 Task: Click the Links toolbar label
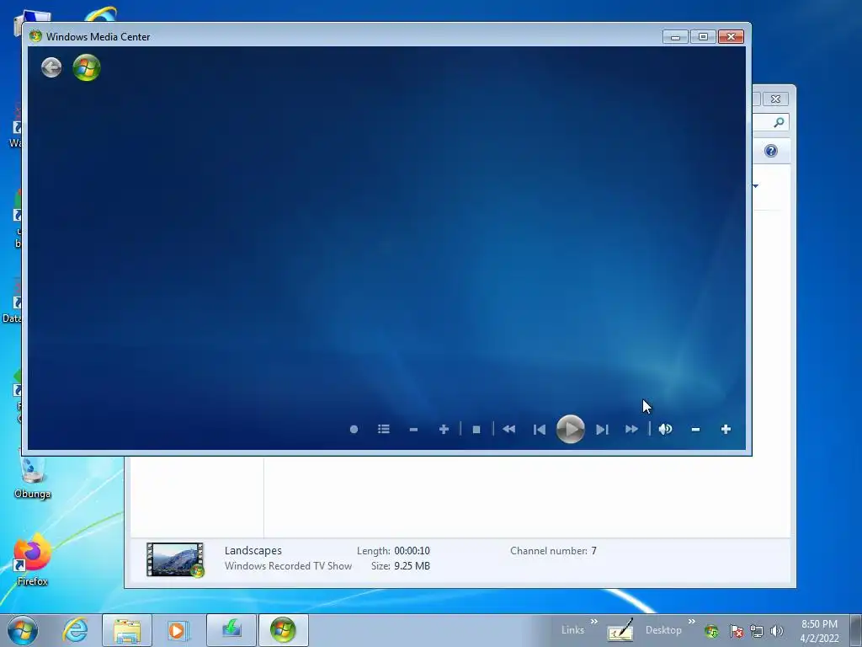[x=572, y=630]
